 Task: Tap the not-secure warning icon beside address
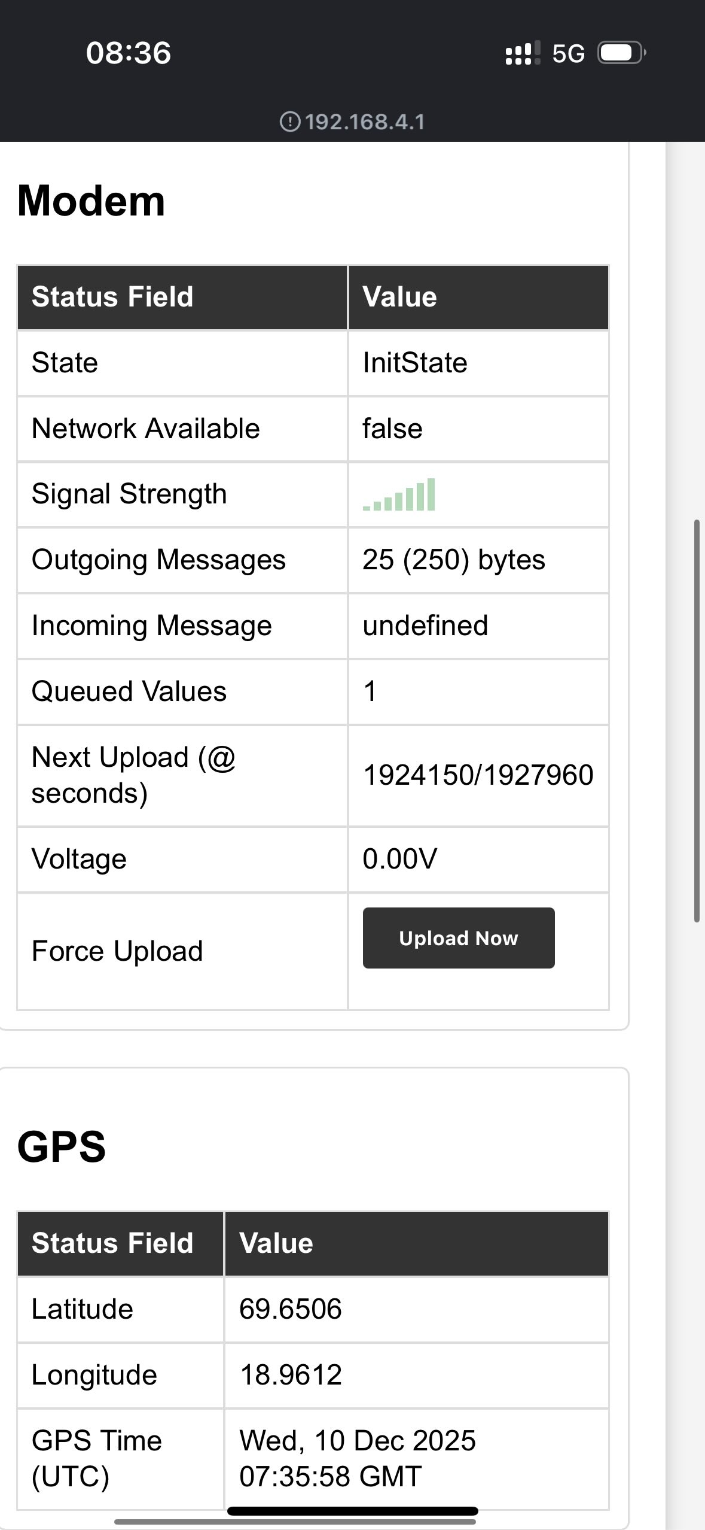pos(289,122)
